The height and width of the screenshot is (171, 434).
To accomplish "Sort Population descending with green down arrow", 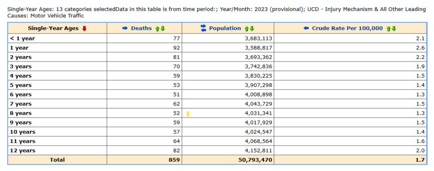I will coord(252,28).
